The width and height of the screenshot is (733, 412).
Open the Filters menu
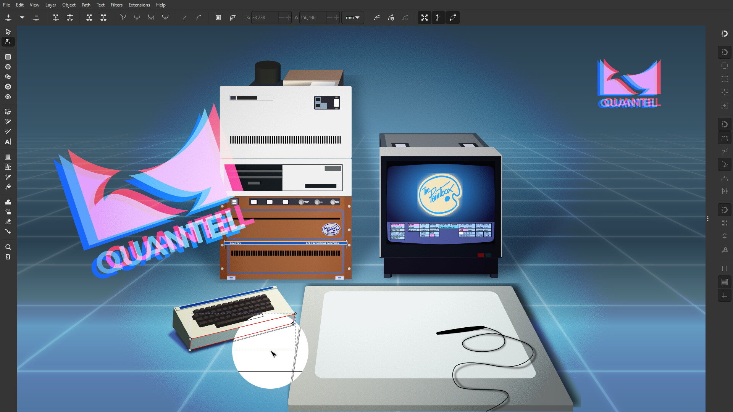click(x=116, y=5)
